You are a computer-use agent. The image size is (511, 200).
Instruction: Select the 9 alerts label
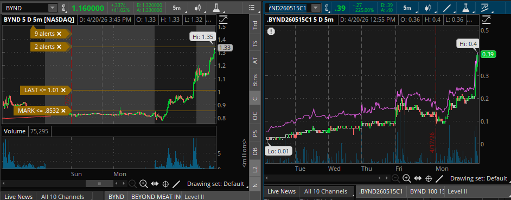point(44,34)
